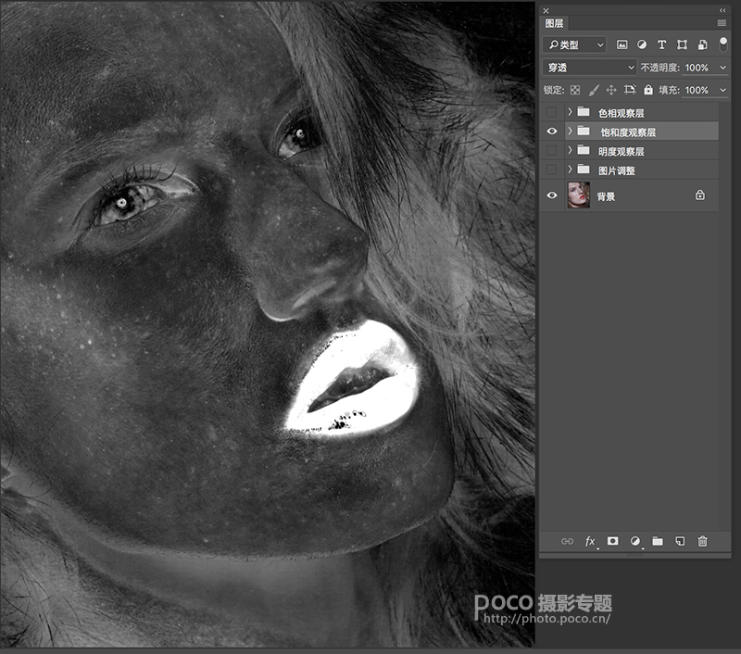Click the lock icon on 背景 layer

700,195
